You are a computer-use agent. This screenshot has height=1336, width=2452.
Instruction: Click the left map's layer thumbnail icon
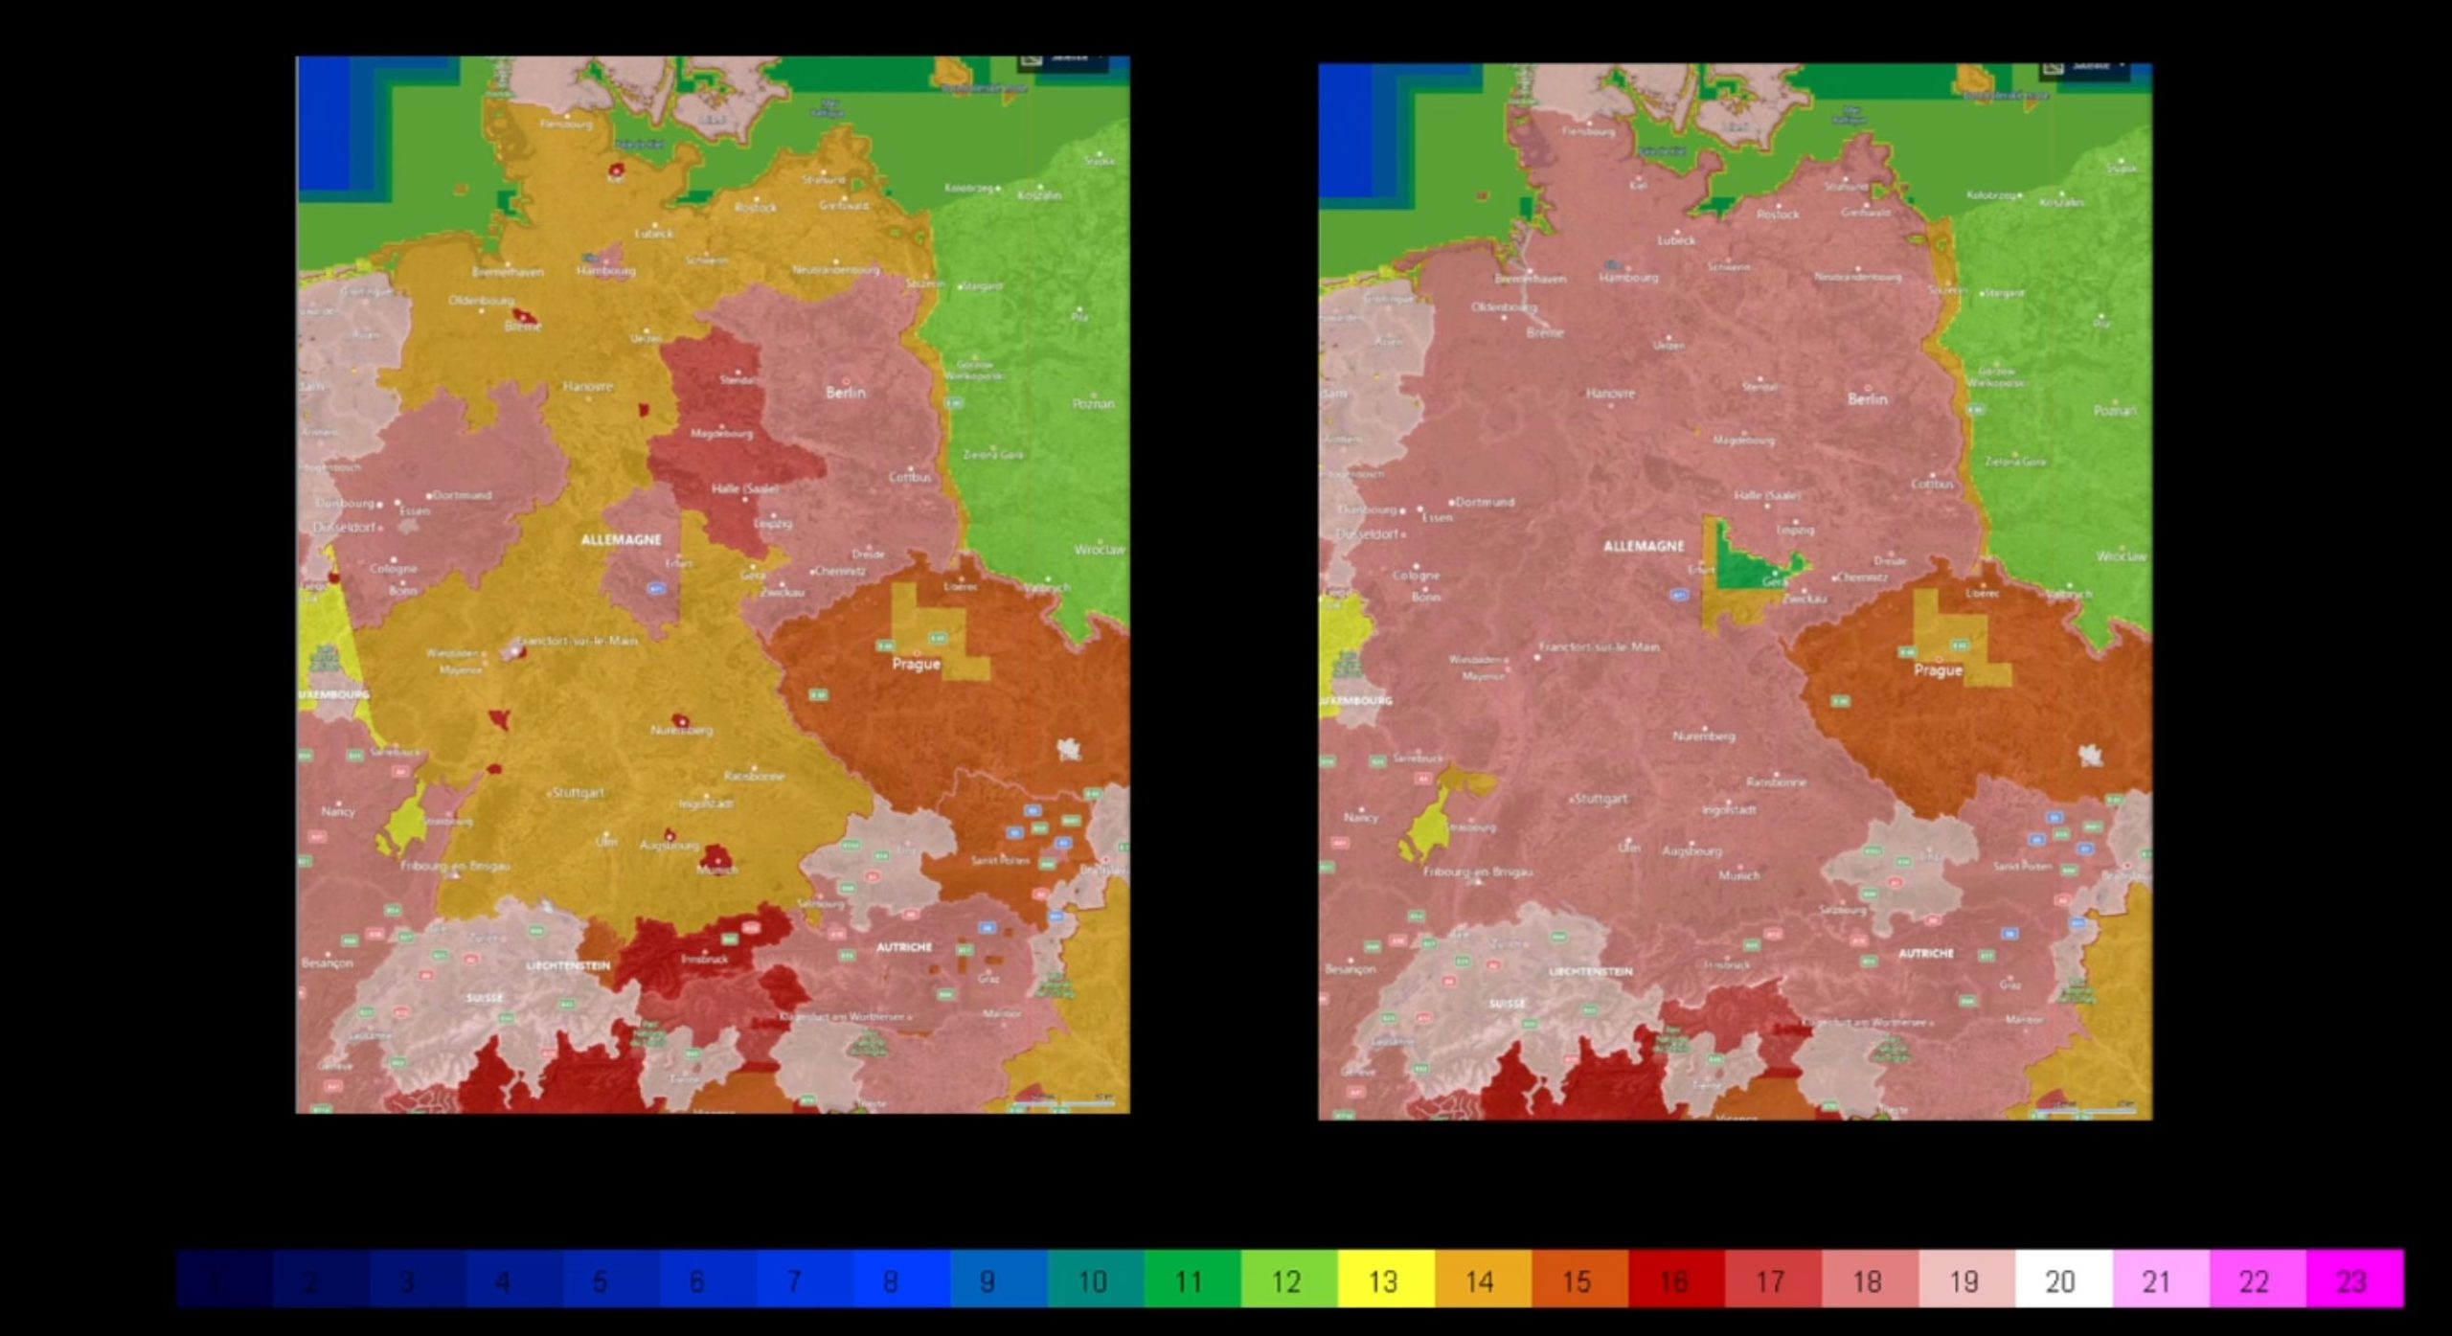click(1031, 59)
